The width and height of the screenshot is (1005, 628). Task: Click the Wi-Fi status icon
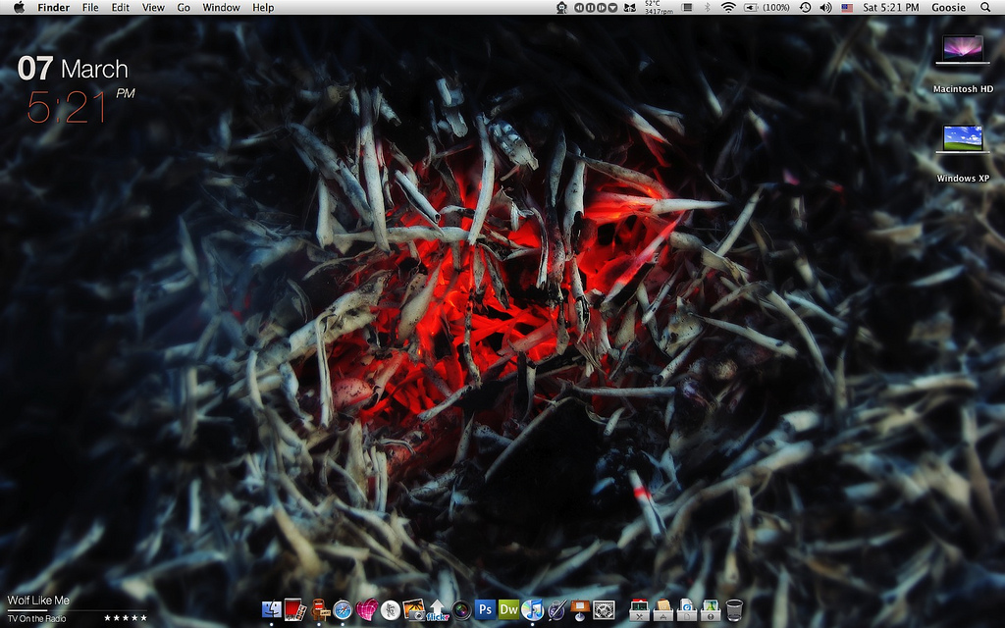point(728,7)
